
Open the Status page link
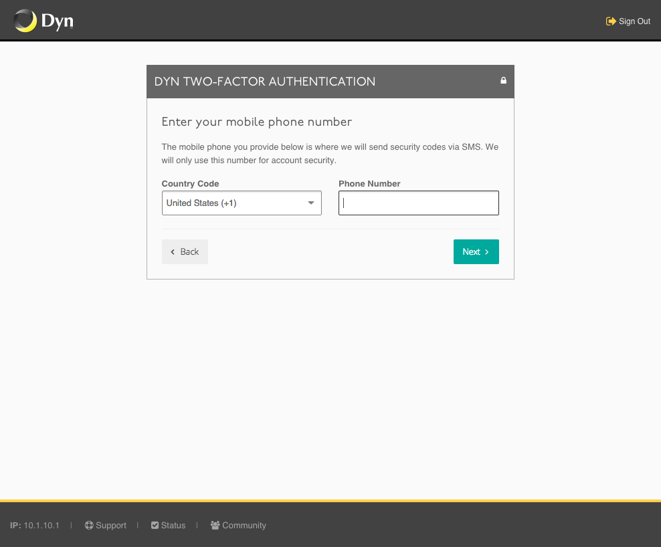pyautogui.click(x=168, y=525)
